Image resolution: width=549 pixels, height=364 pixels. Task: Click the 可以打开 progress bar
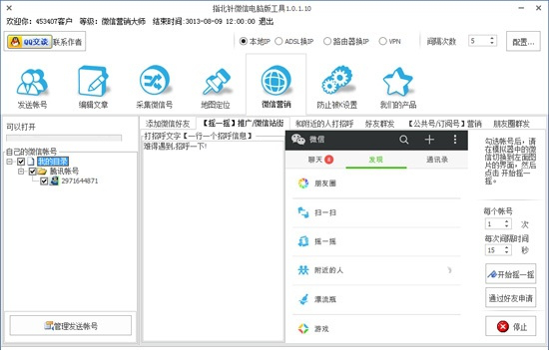coord(64,138)
